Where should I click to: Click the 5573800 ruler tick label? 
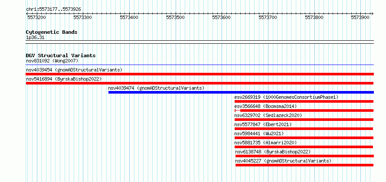point(314,17)
